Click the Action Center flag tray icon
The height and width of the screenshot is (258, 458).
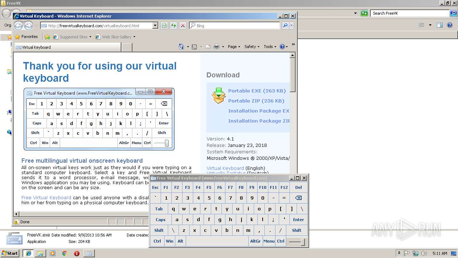pyautogui.click(x=407, y=253)
